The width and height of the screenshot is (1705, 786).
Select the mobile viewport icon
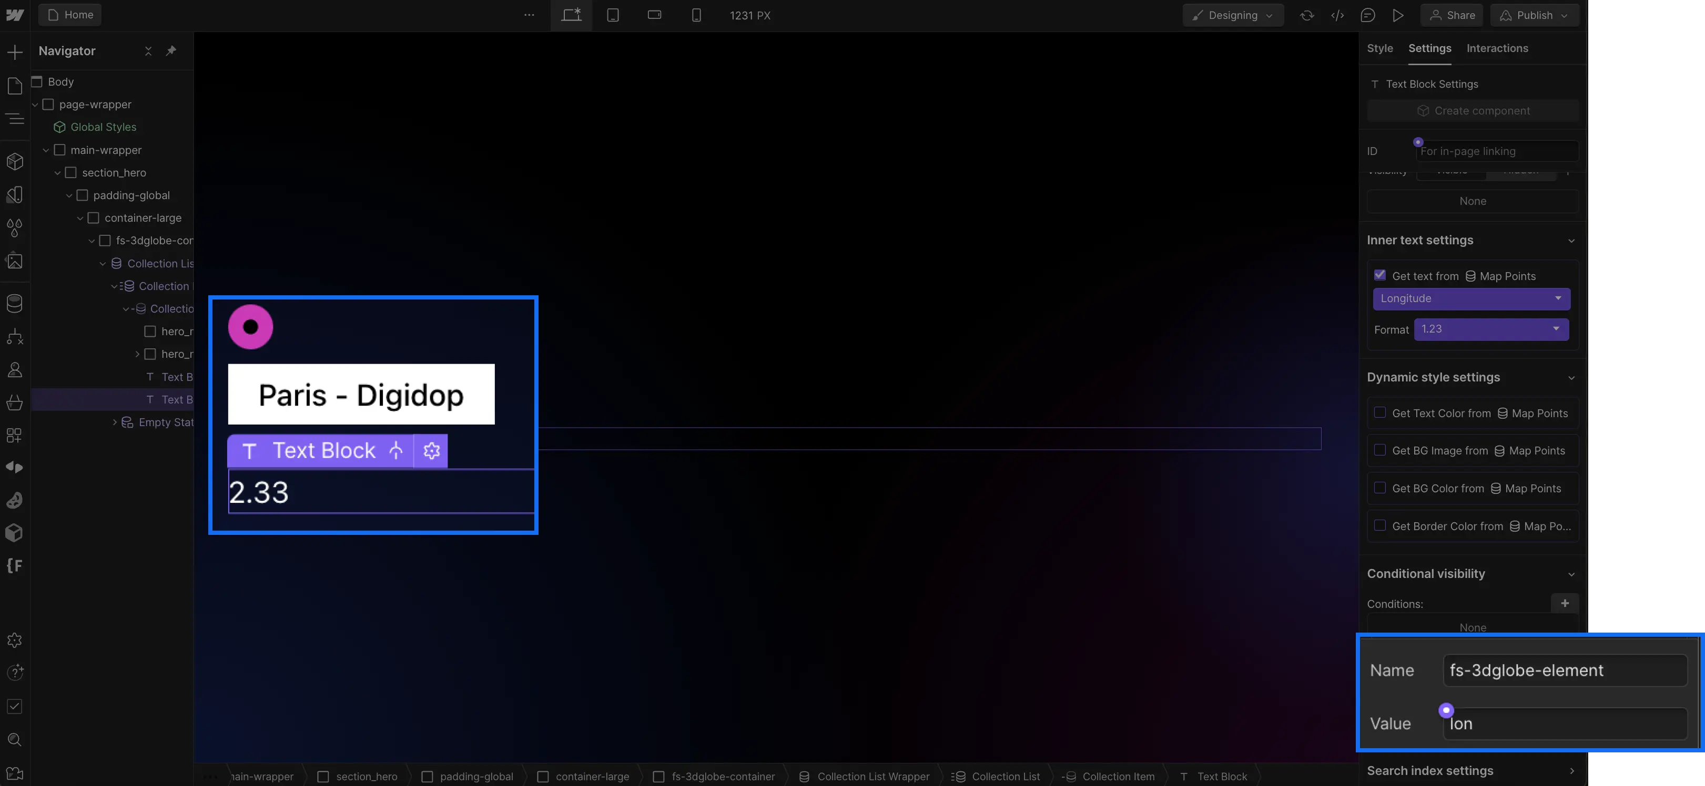[697, 15]
